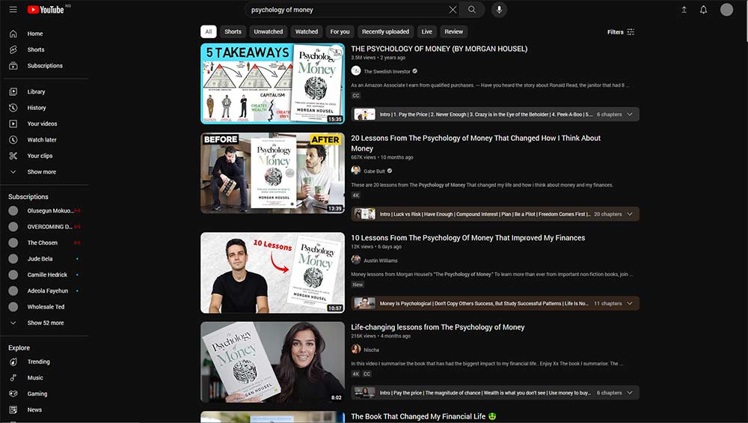Open the notifications bell
748x423 pixels.
[x=704, y=10]
